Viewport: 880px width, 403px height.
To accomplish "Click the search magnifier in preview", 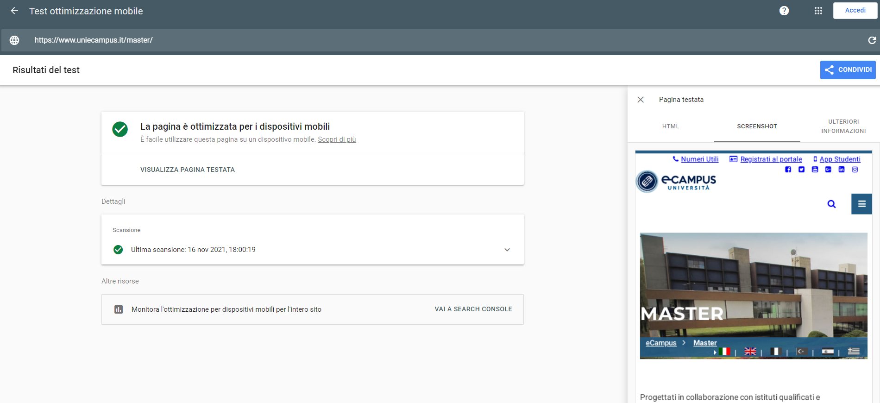I will click(831, 204).
